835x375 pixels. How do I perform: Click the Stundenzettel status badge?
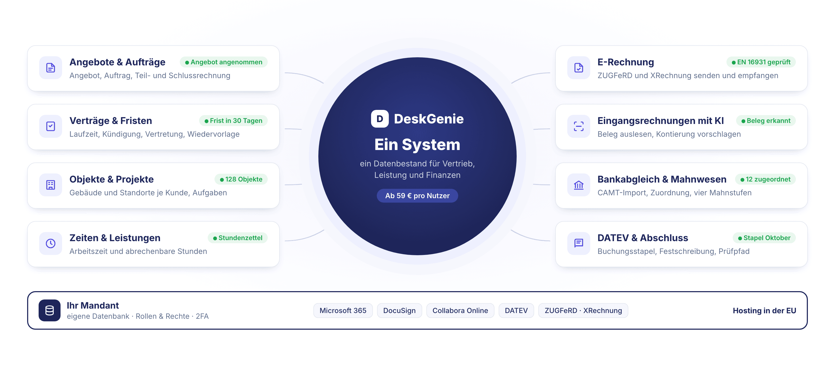[x=238, y=238]
